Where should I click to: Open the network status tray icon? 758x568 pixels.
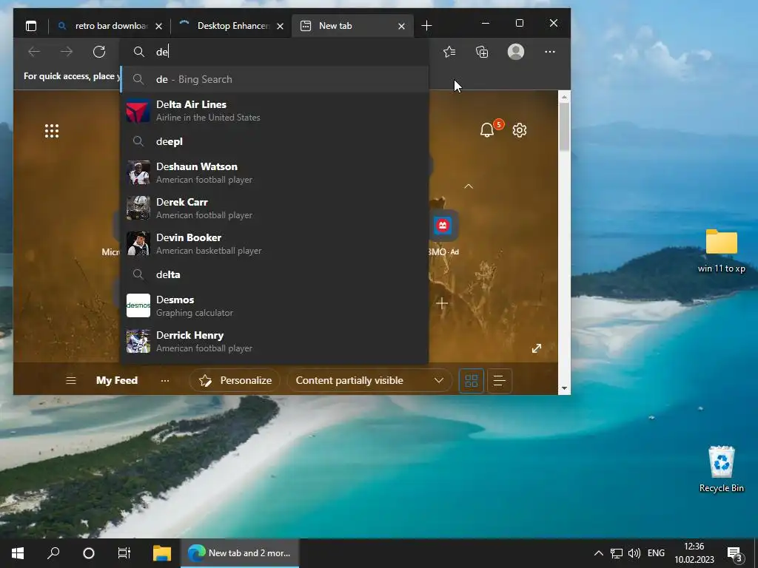[x=617, y=553]
